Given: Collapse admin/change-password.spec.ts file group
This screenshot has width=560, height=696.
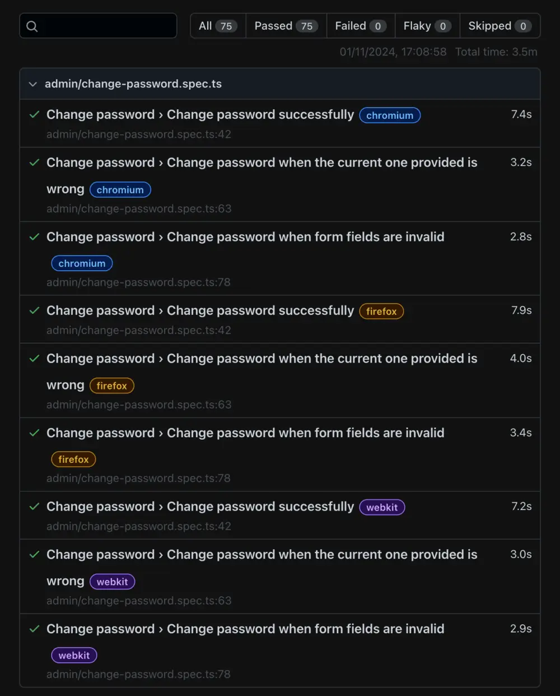Looking at the screenshot, I should pyautogui.click(x=33, y=84).
